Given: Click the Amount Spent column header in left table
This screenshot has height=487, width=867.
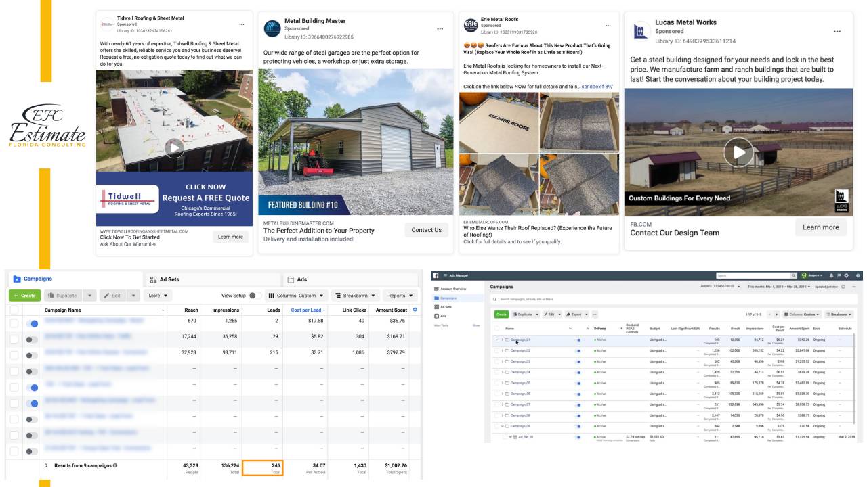Looking at the screenshot, I should (x=390, y=310).
